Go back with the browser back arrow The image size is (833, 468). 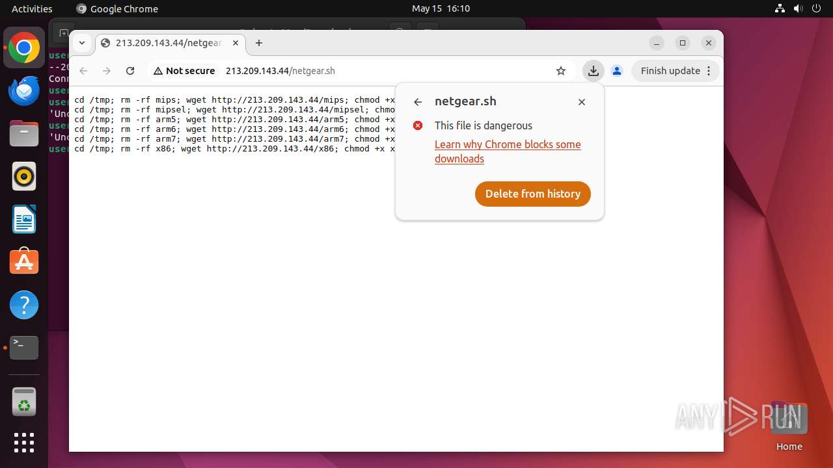(83, 71)
